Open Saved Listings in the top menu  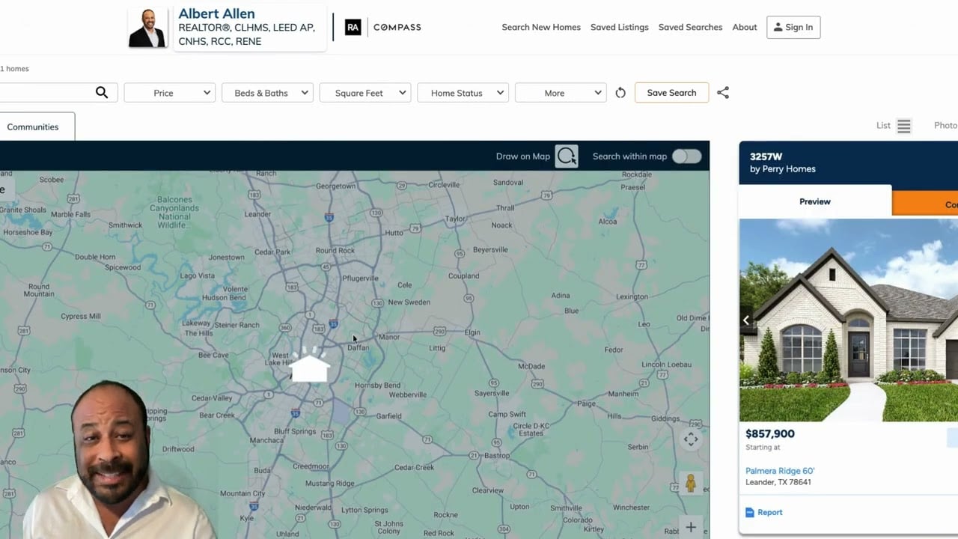619,27
